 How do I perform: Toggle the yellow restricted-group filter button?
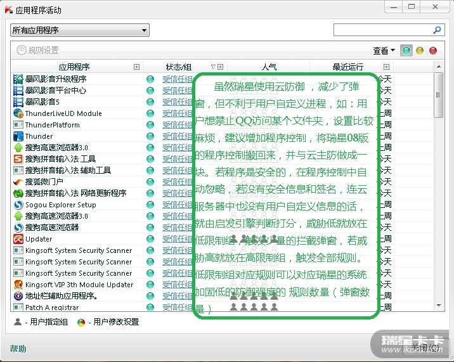pos(420,51)
